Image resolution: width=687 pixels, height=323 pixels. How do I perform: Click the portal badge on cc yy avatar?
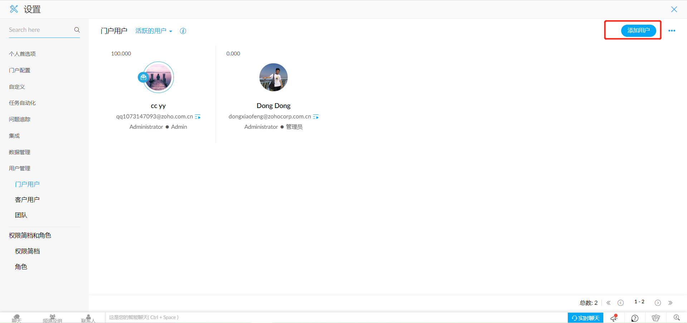click(x=143, y=77)
